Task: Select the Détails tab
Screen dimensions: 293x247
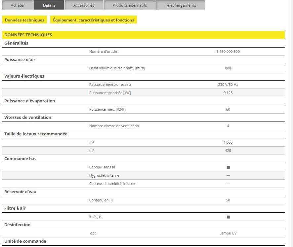Action: (x=49, y=5)
